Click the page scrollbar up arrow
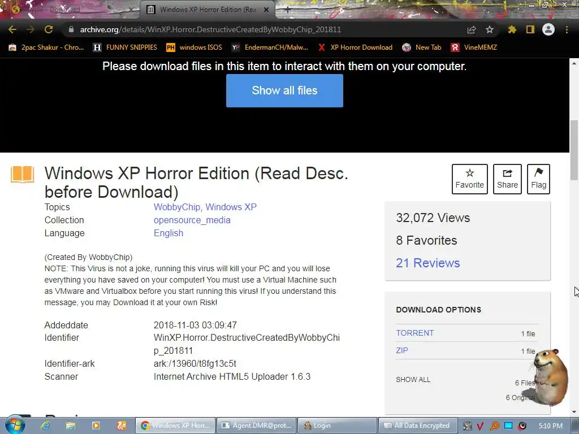This screenshot has height=434, width=579. [x=574, y=63]
